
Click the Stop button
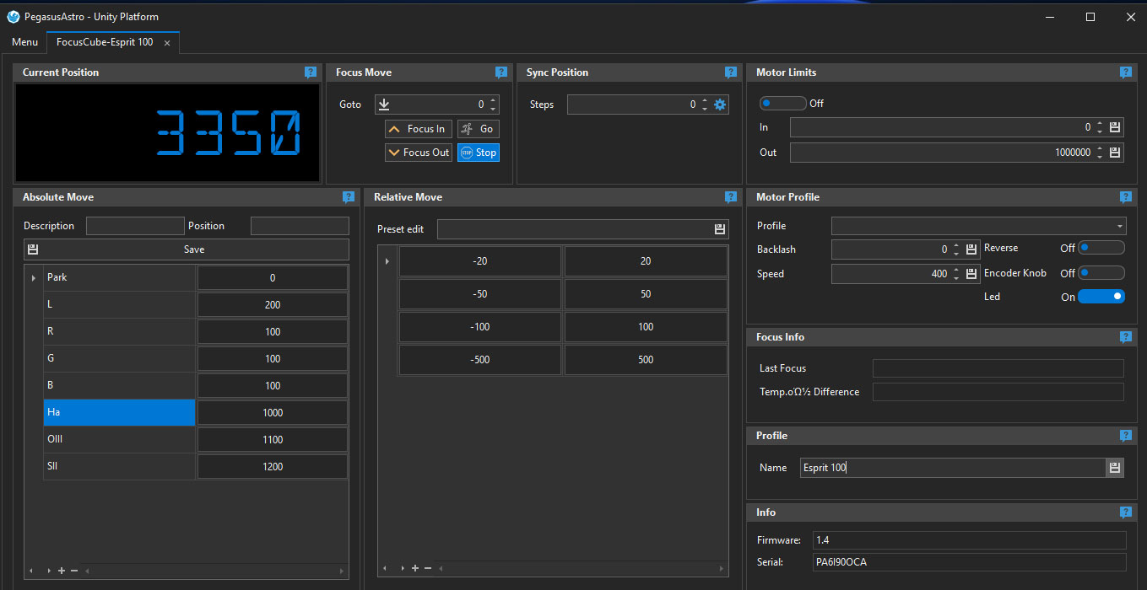[479, 153]
